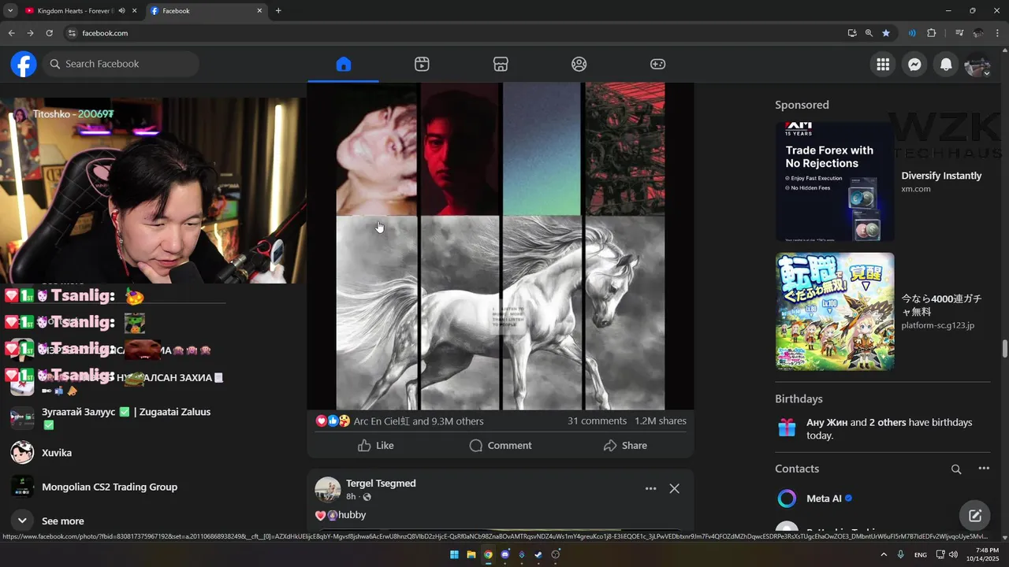Open reaction emoji icons under the post

click(x=333, y=421)
